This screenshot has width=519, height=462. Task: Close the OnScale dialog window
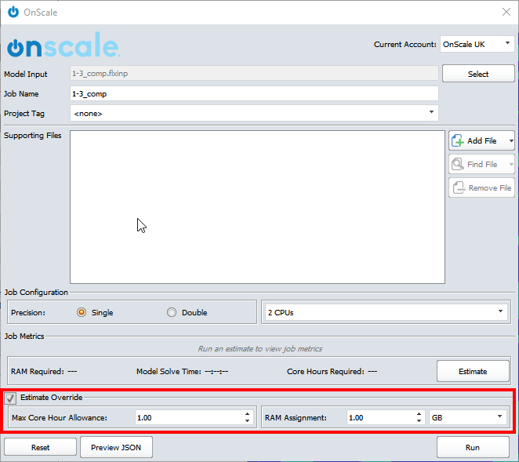click(506, 12)
